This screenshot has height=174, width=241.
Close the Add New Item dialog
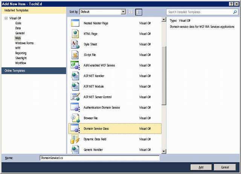(x=236, y=4)
